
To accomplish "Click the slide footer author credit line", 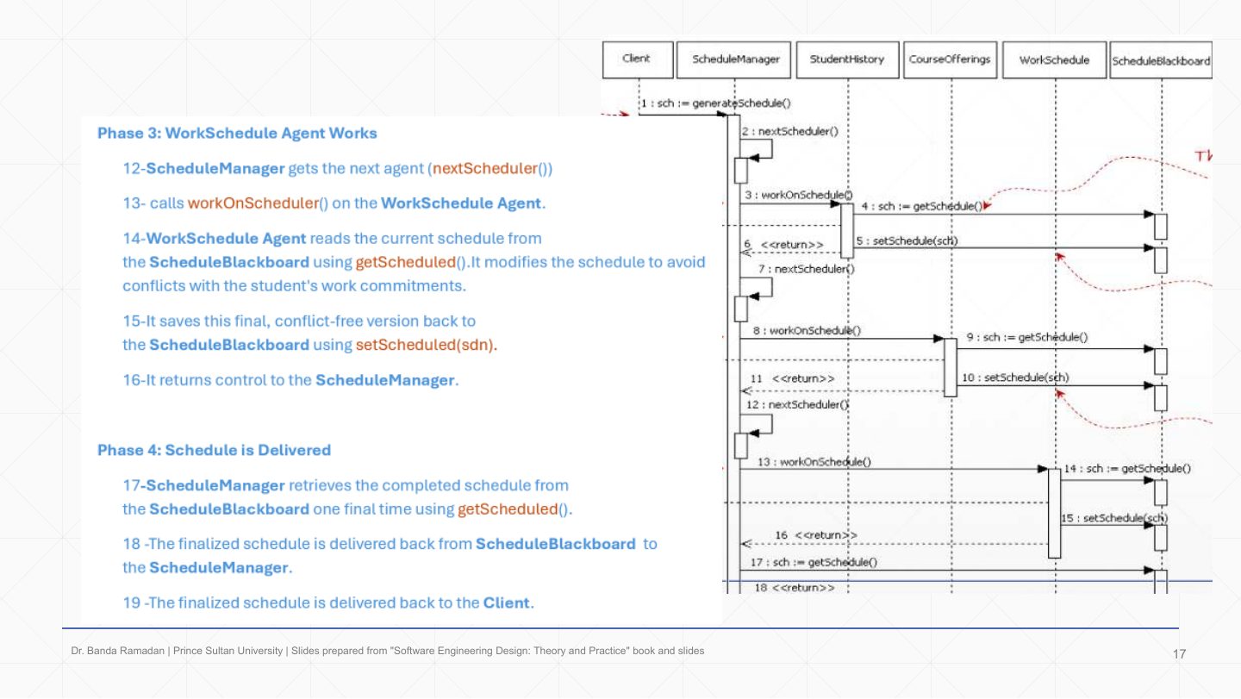I will coord(387,651).
